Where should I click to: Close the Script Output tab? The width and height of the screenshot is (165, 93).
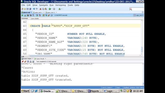coord(33,59)
